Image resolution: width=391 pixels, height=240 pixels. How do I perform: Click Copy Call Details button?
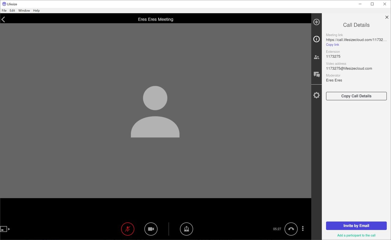pyautogui.click(x=356, y=96)
